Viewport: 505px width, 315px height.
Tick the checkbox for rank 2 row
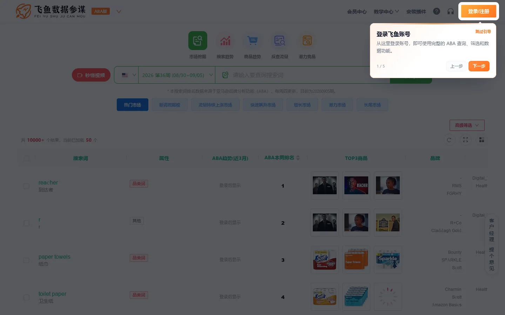26,223
